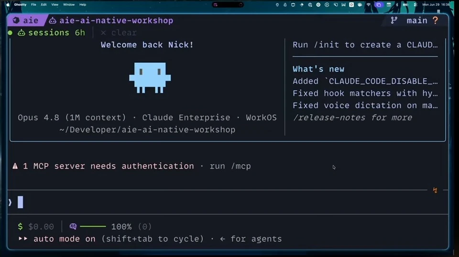Click the display monitor menu bar icon

pyautogui.click(x=293, y=5)
